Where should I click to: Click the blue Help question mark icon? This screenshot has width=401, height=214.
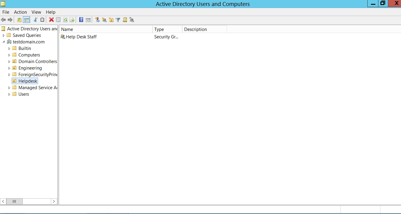pos(81,20)
